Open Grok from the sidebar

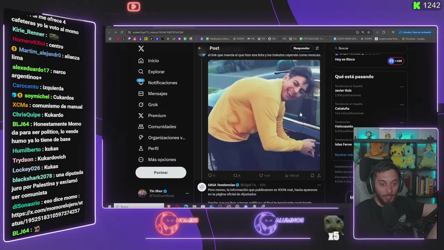click(148, 105)
